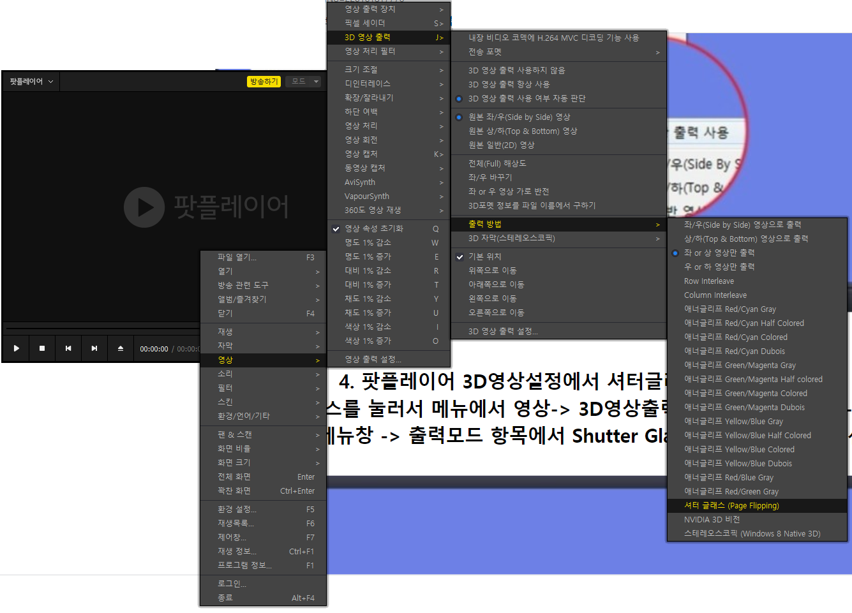The width and height of the screenshot is (852, 613).
Task: Click the previous track button
Action: pyautogui.click(x=68, y=348)
